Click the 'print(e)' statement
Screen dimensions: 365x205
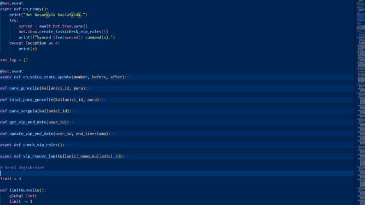click(28, 49)
